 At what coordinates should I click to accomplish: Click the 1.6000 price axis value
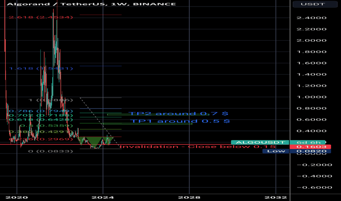click(311, 63)
